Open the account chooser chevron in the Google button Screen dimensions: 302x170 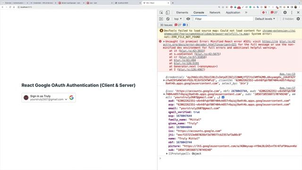tap(66, 99)
